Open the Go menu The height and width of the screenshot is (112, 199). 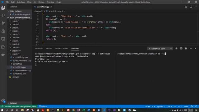[35, 2]
